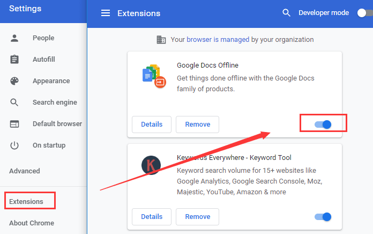Open About Chrome in the sidebar
The height and width of the screenshot is (234, 373).
click(x=32, y=223)
